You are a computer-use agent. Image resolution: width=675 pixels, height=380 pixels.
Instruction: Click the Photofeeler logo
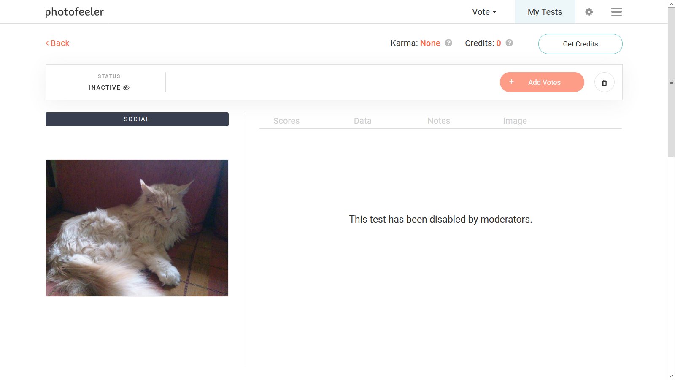click(x=74, y=12)
